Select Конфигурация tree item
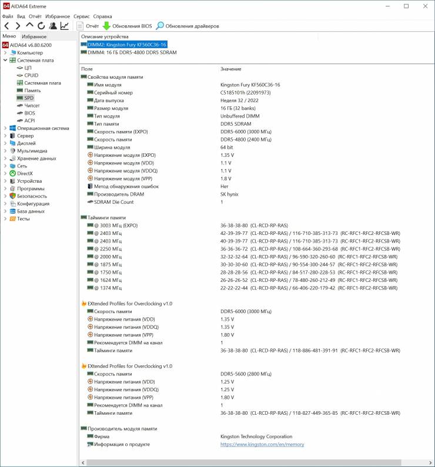The image size is (435, 467). pos(34,204)
